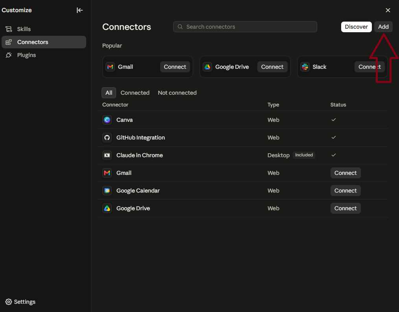
Task: Click the Popular section heading
Action: tap(112, 46)
